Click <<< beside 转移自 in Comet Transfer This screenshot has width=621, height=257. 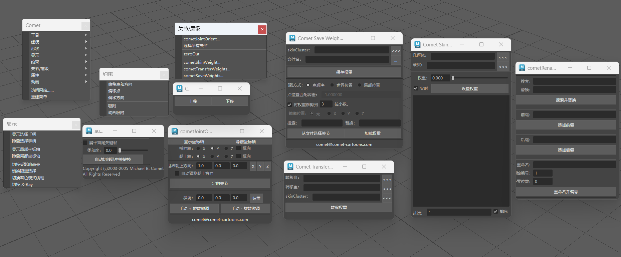tap(387, 180)
